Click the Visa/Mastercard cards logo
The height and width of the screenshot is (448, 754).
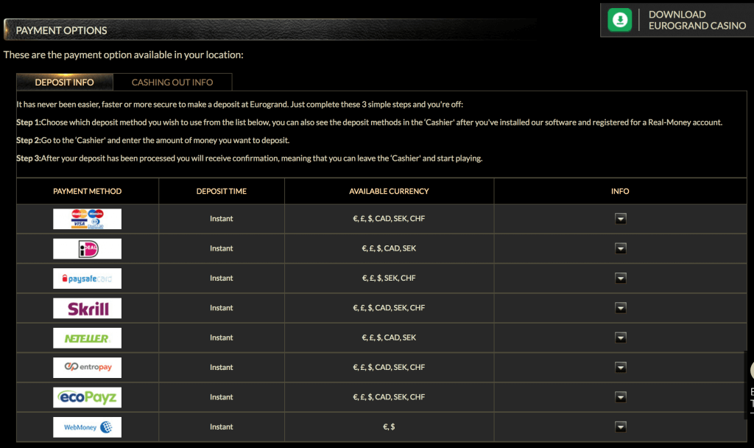[87, 219]
